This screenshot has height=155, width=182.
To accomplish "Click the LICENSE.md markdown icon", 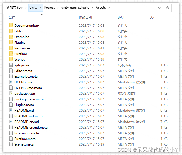I will tap(11, 82).
